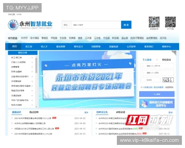Select 冷水滩区 city channel

tap(34, 38)
